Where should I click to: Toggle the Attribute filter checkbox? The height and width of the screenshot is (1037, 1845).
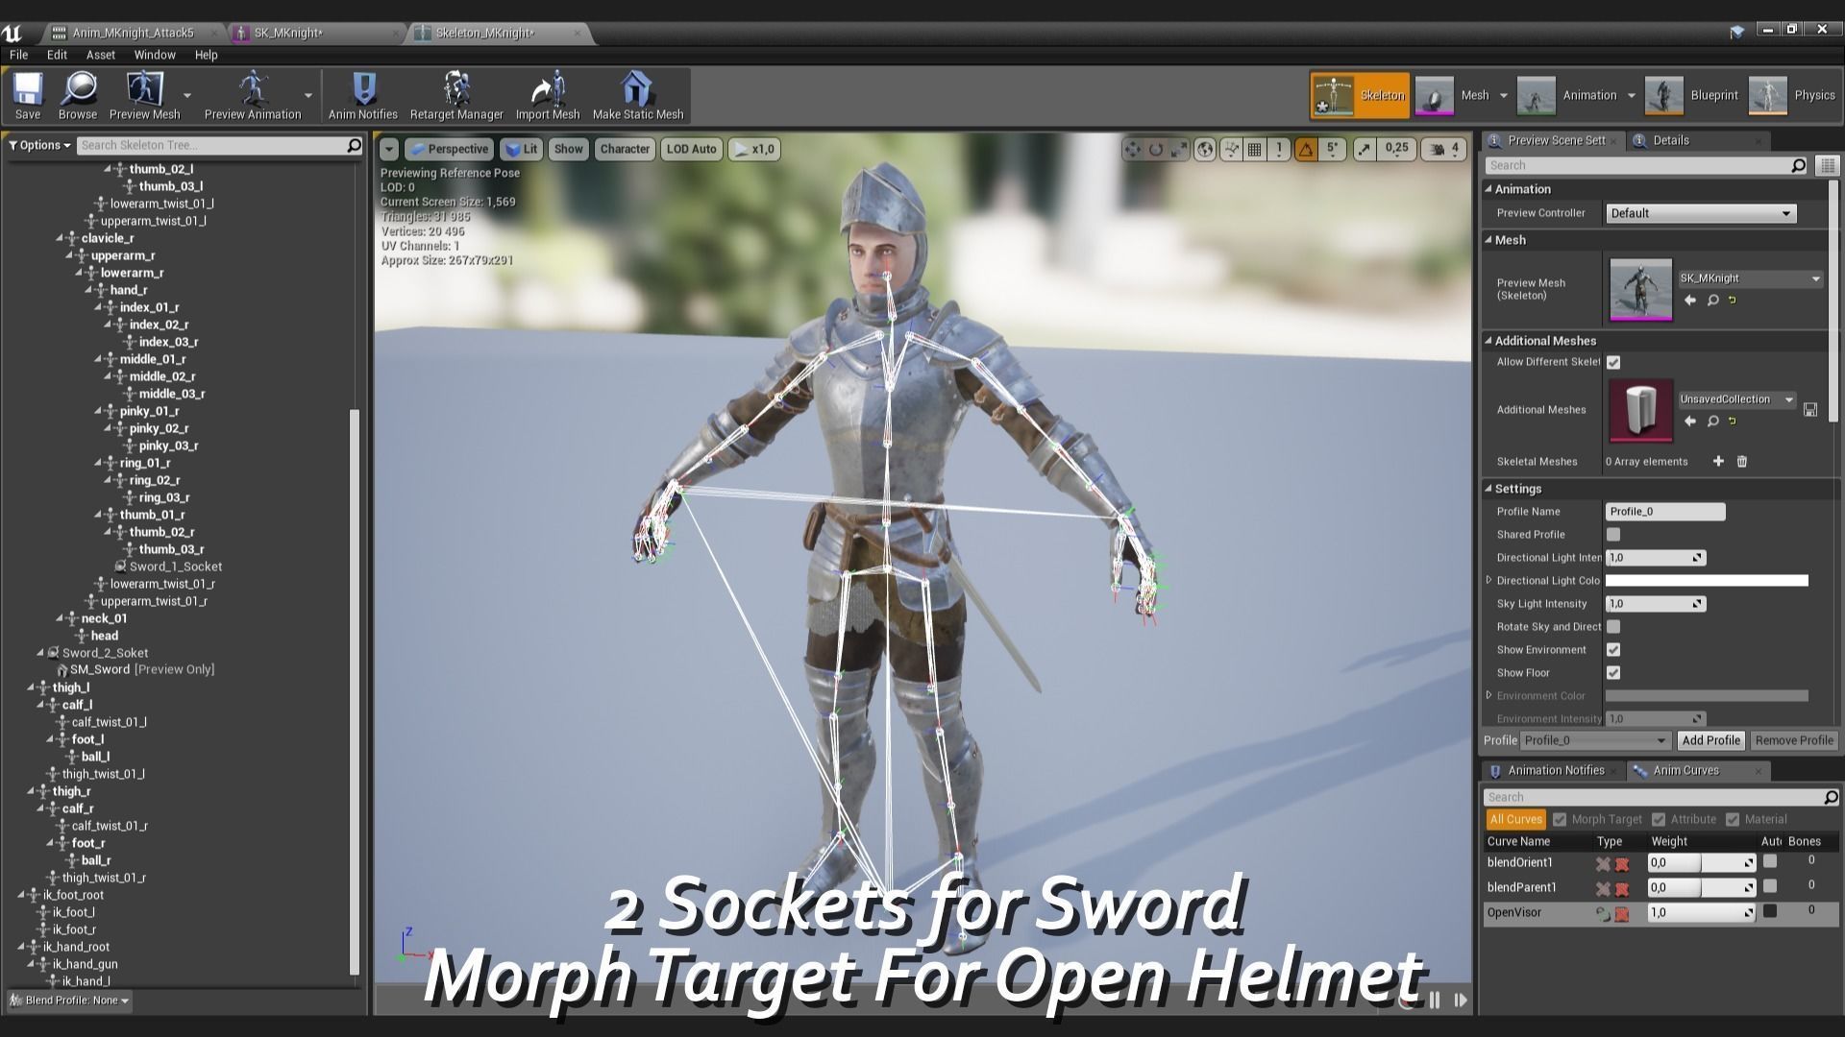1659,819
